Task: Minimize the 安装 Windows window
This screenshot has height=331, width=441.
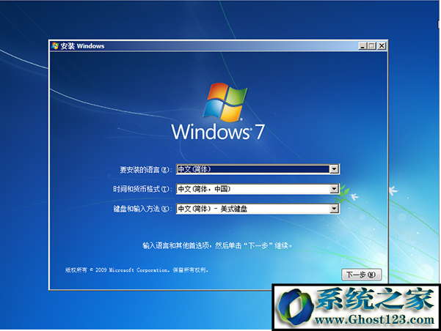Action: [362, 45]
